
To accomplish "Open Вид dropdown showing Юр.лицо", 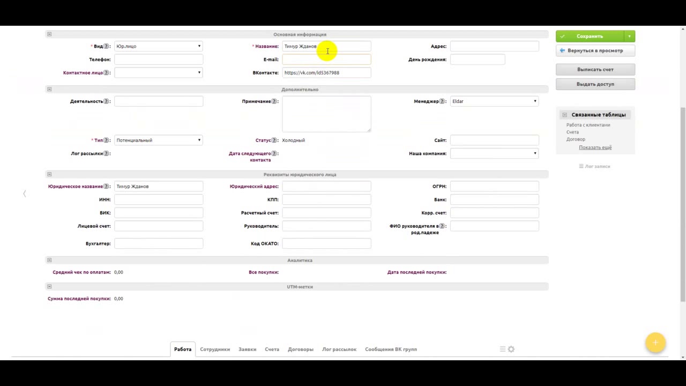I will pyautogui.click(x=159, y=46).
